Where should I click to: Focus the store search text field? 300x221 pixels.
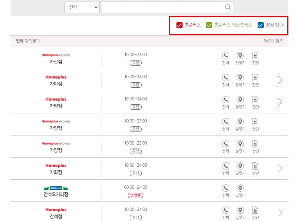(x=167, y=7)
